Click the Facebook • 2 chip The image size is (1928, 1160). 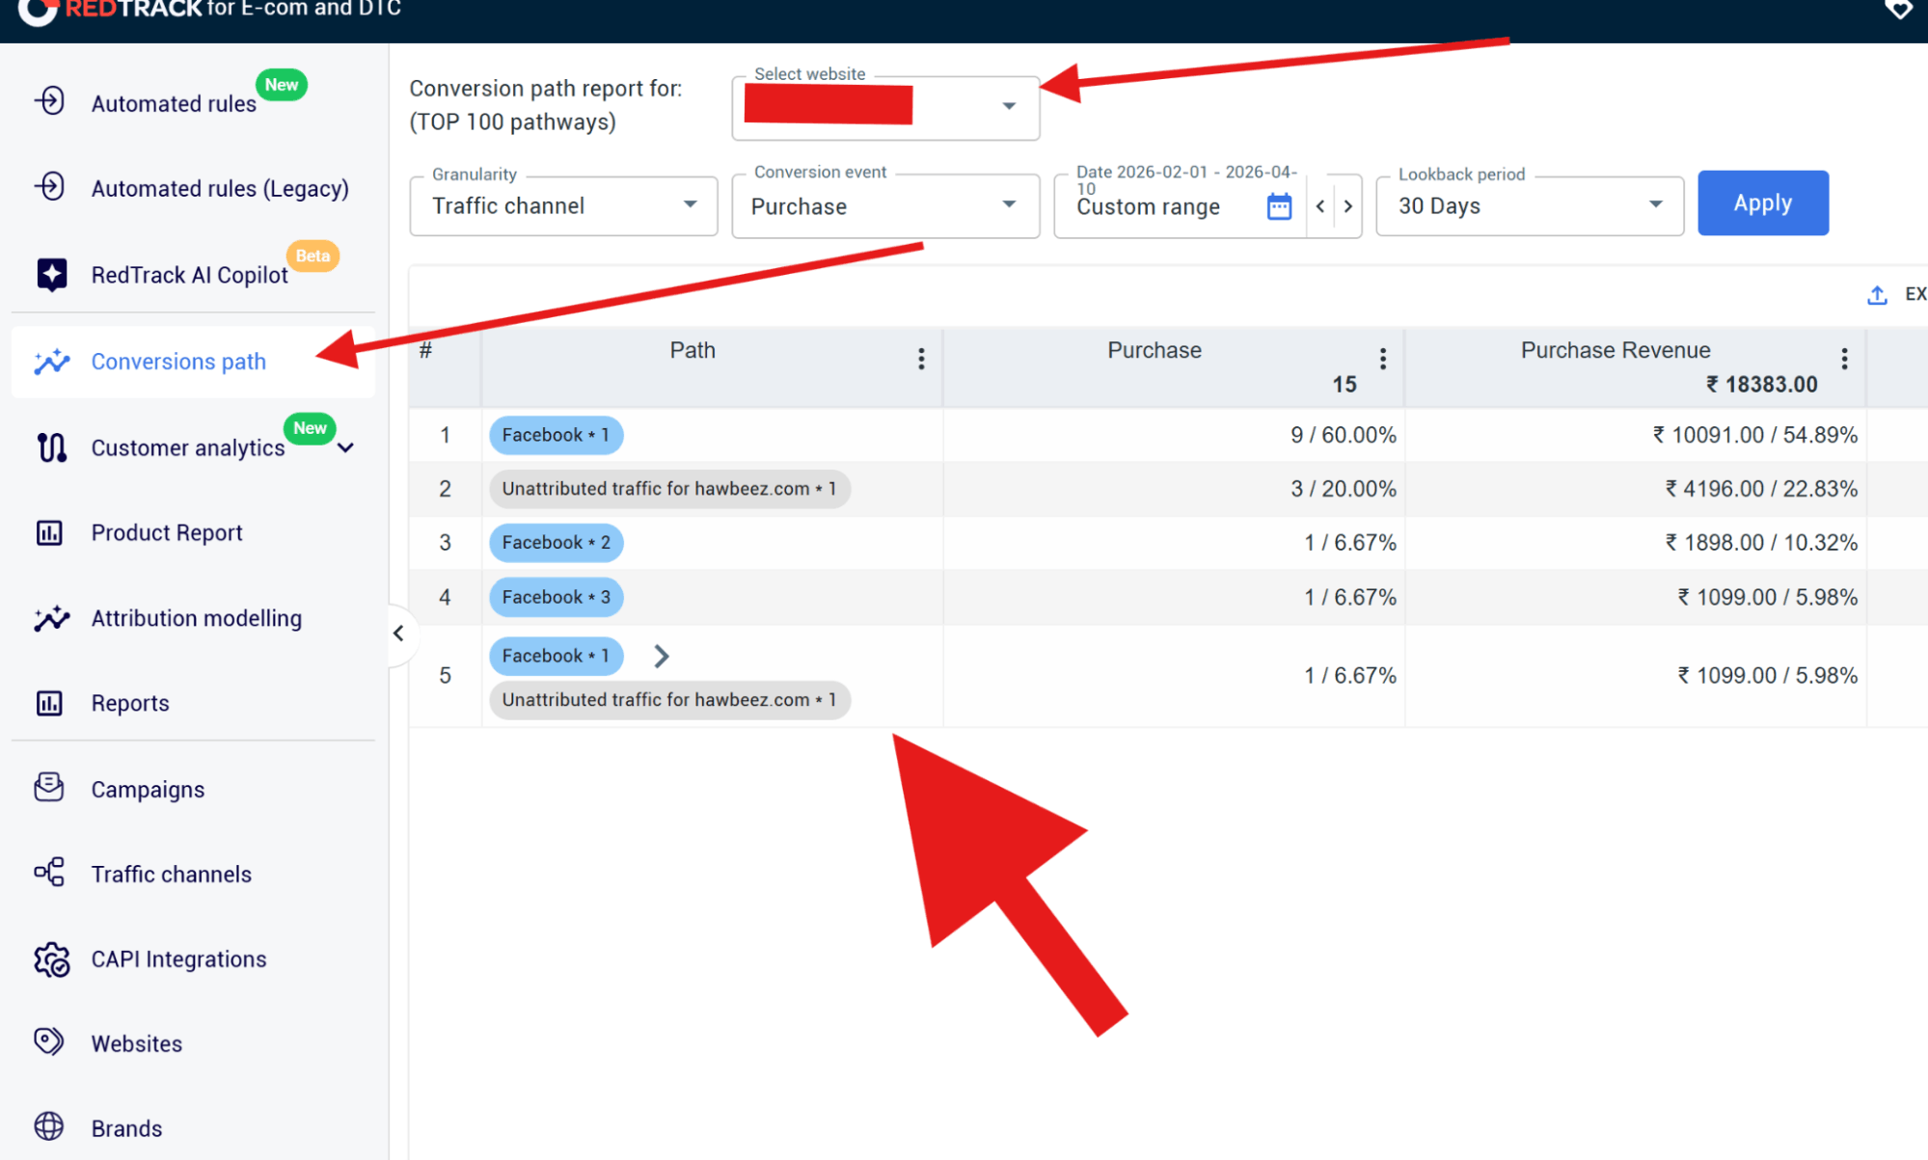[x=556, y=543]
